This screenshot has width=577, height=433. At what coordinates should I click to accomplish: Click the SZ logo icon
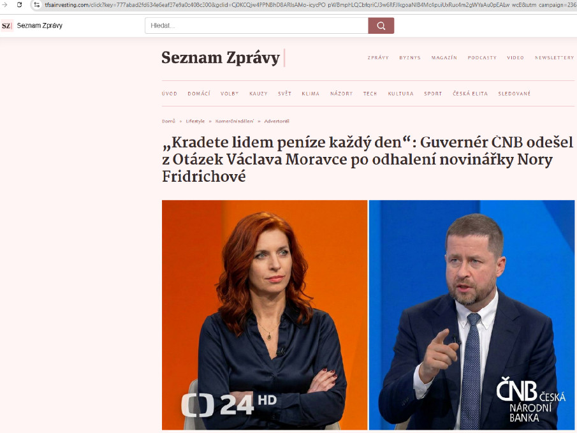point(6,26)
